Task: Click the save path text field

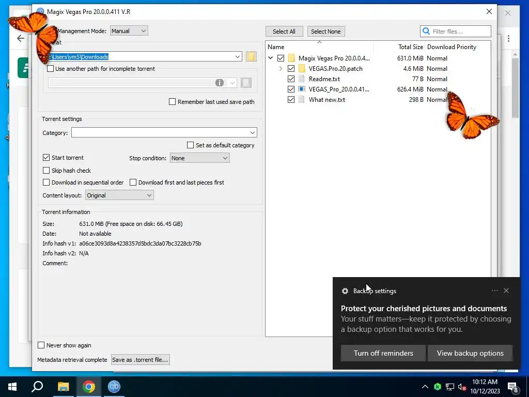Action: [x=142, y=57]
